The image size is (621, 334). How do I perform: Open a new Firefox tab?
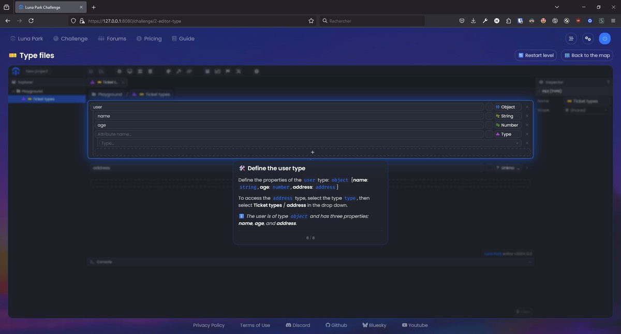pos(94,7)
